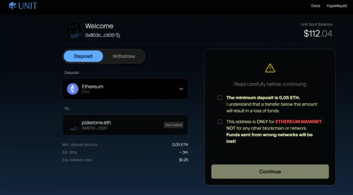Switch to the Deposit tab
353x195 pixels.
click(83, 56)
